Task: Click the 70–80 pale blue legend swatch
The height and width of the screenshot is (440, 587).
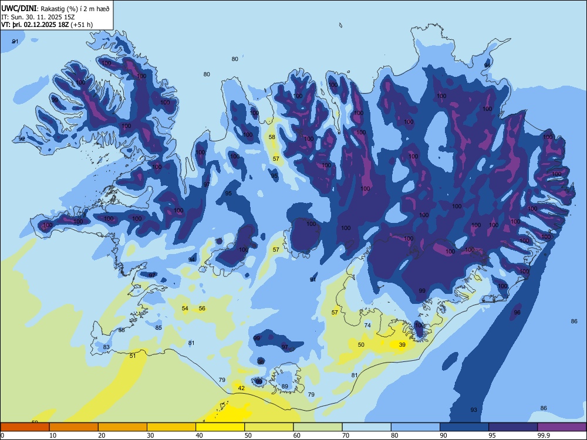Action: point(366,427)
